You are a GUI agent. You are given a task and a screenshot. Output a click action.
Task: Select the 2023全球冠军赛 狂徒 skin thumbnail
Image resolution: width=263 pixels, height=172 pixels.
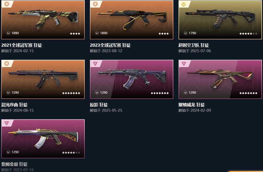(131, 20)
